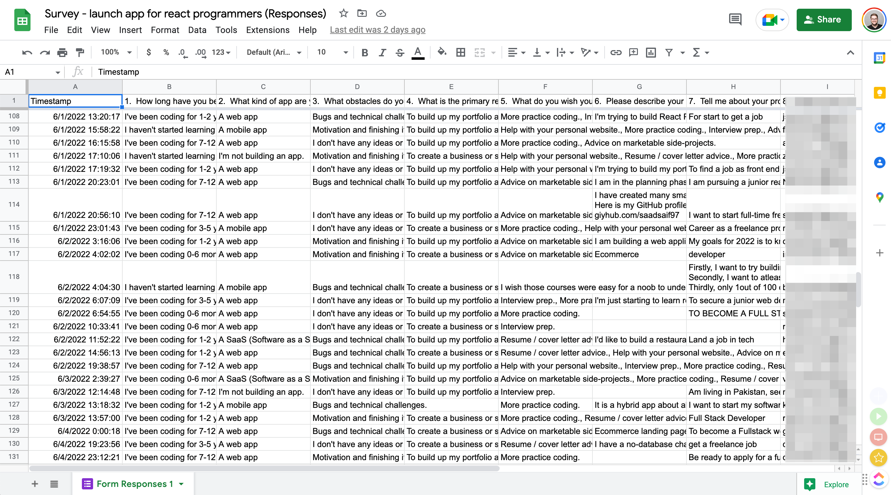891x495 pixels.
Task: Add a new sheet
Action: (35, 483)
